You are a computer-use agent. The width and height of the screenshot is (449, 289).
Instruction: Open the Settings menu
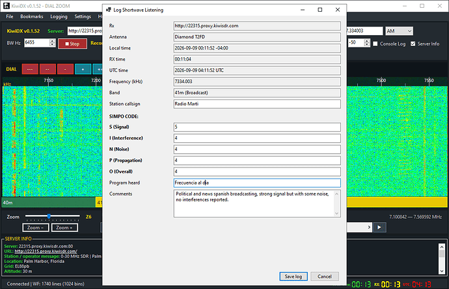(83, 17)
